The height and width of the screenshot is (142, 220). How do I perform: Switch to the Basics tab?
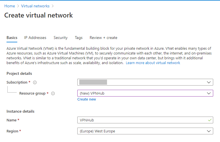12,38
